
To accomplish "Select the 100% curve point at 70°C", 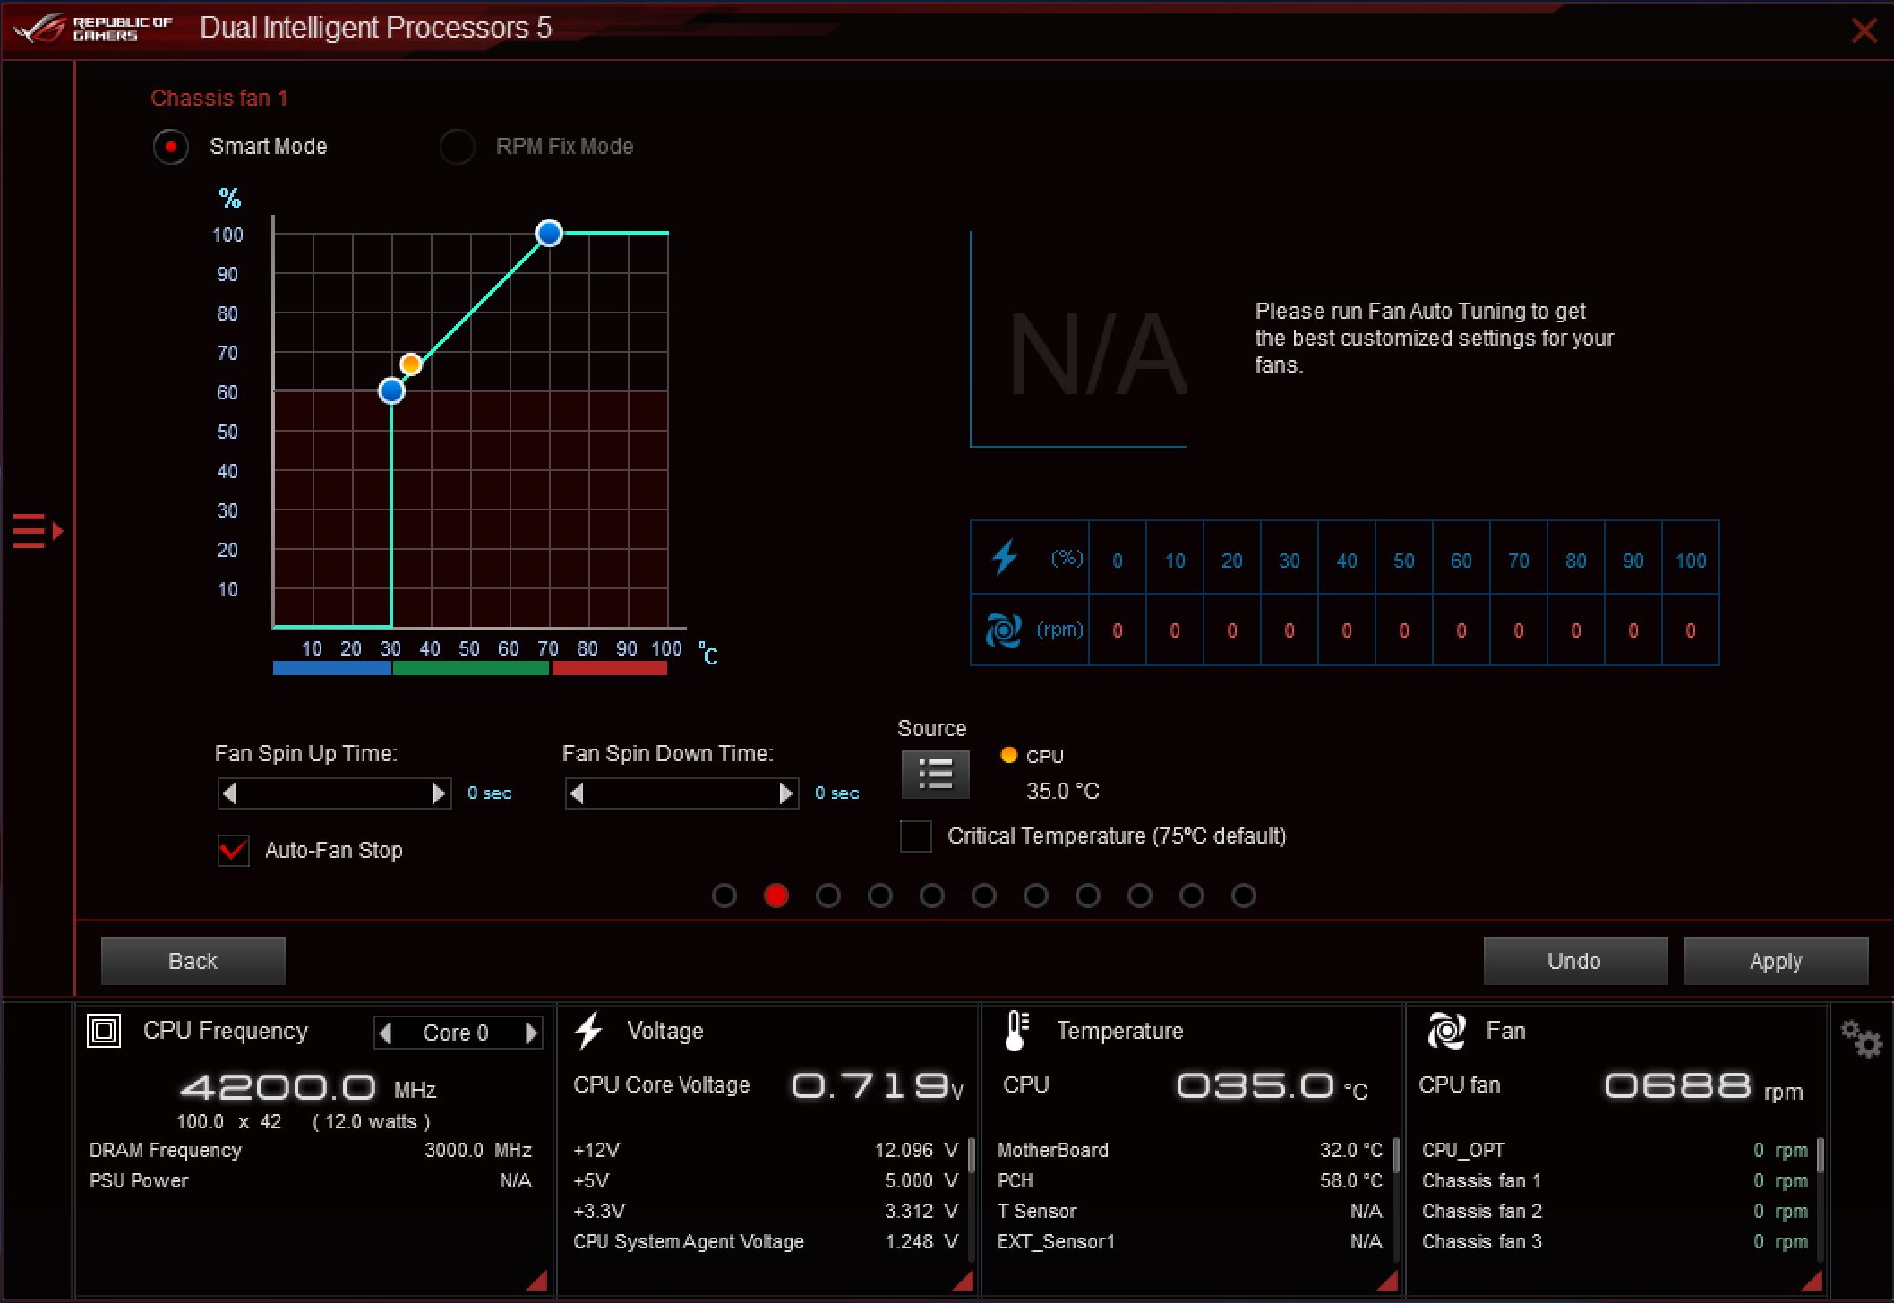I will point(549,234).
